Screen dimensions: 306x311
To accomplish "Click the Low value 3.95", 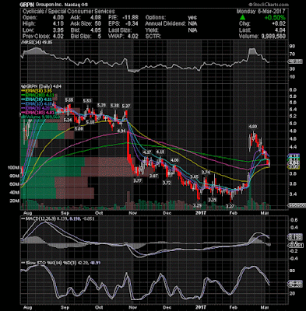I will (x=58, y=30).
